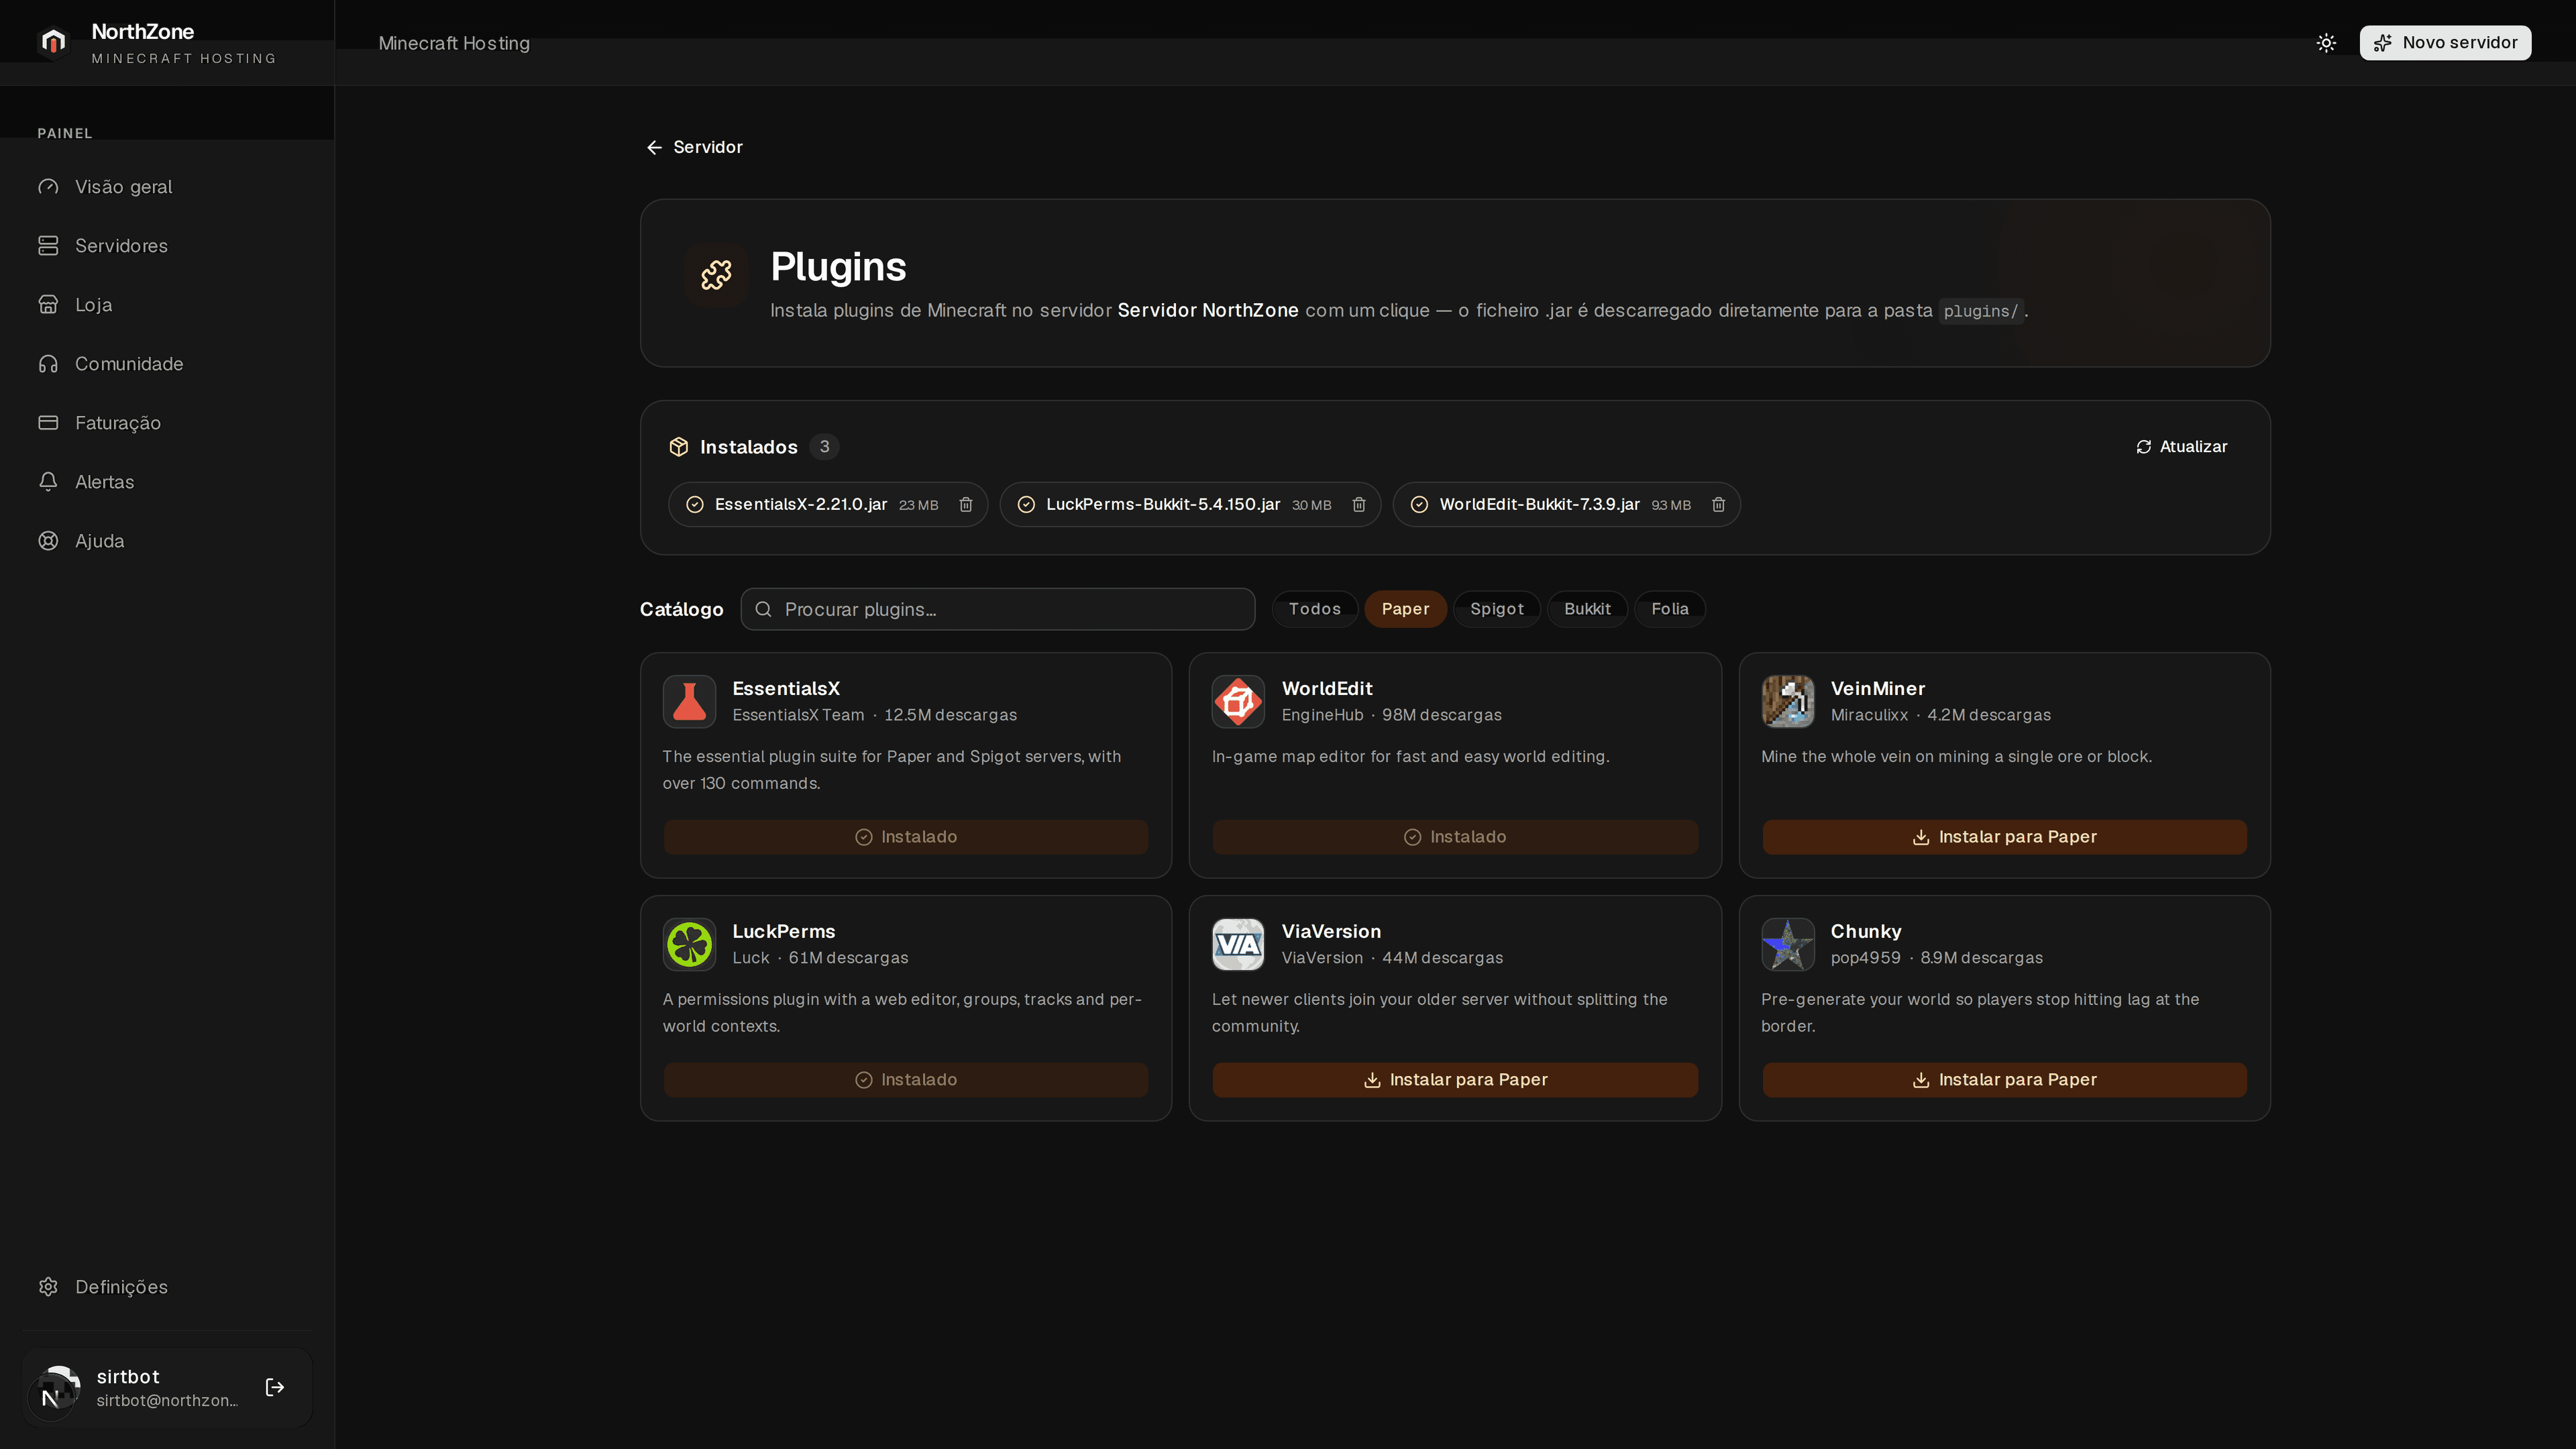Select the Spigot filter tab
The height and width of the screenshot is (1449, 2576).
[x=1496, y=609]
